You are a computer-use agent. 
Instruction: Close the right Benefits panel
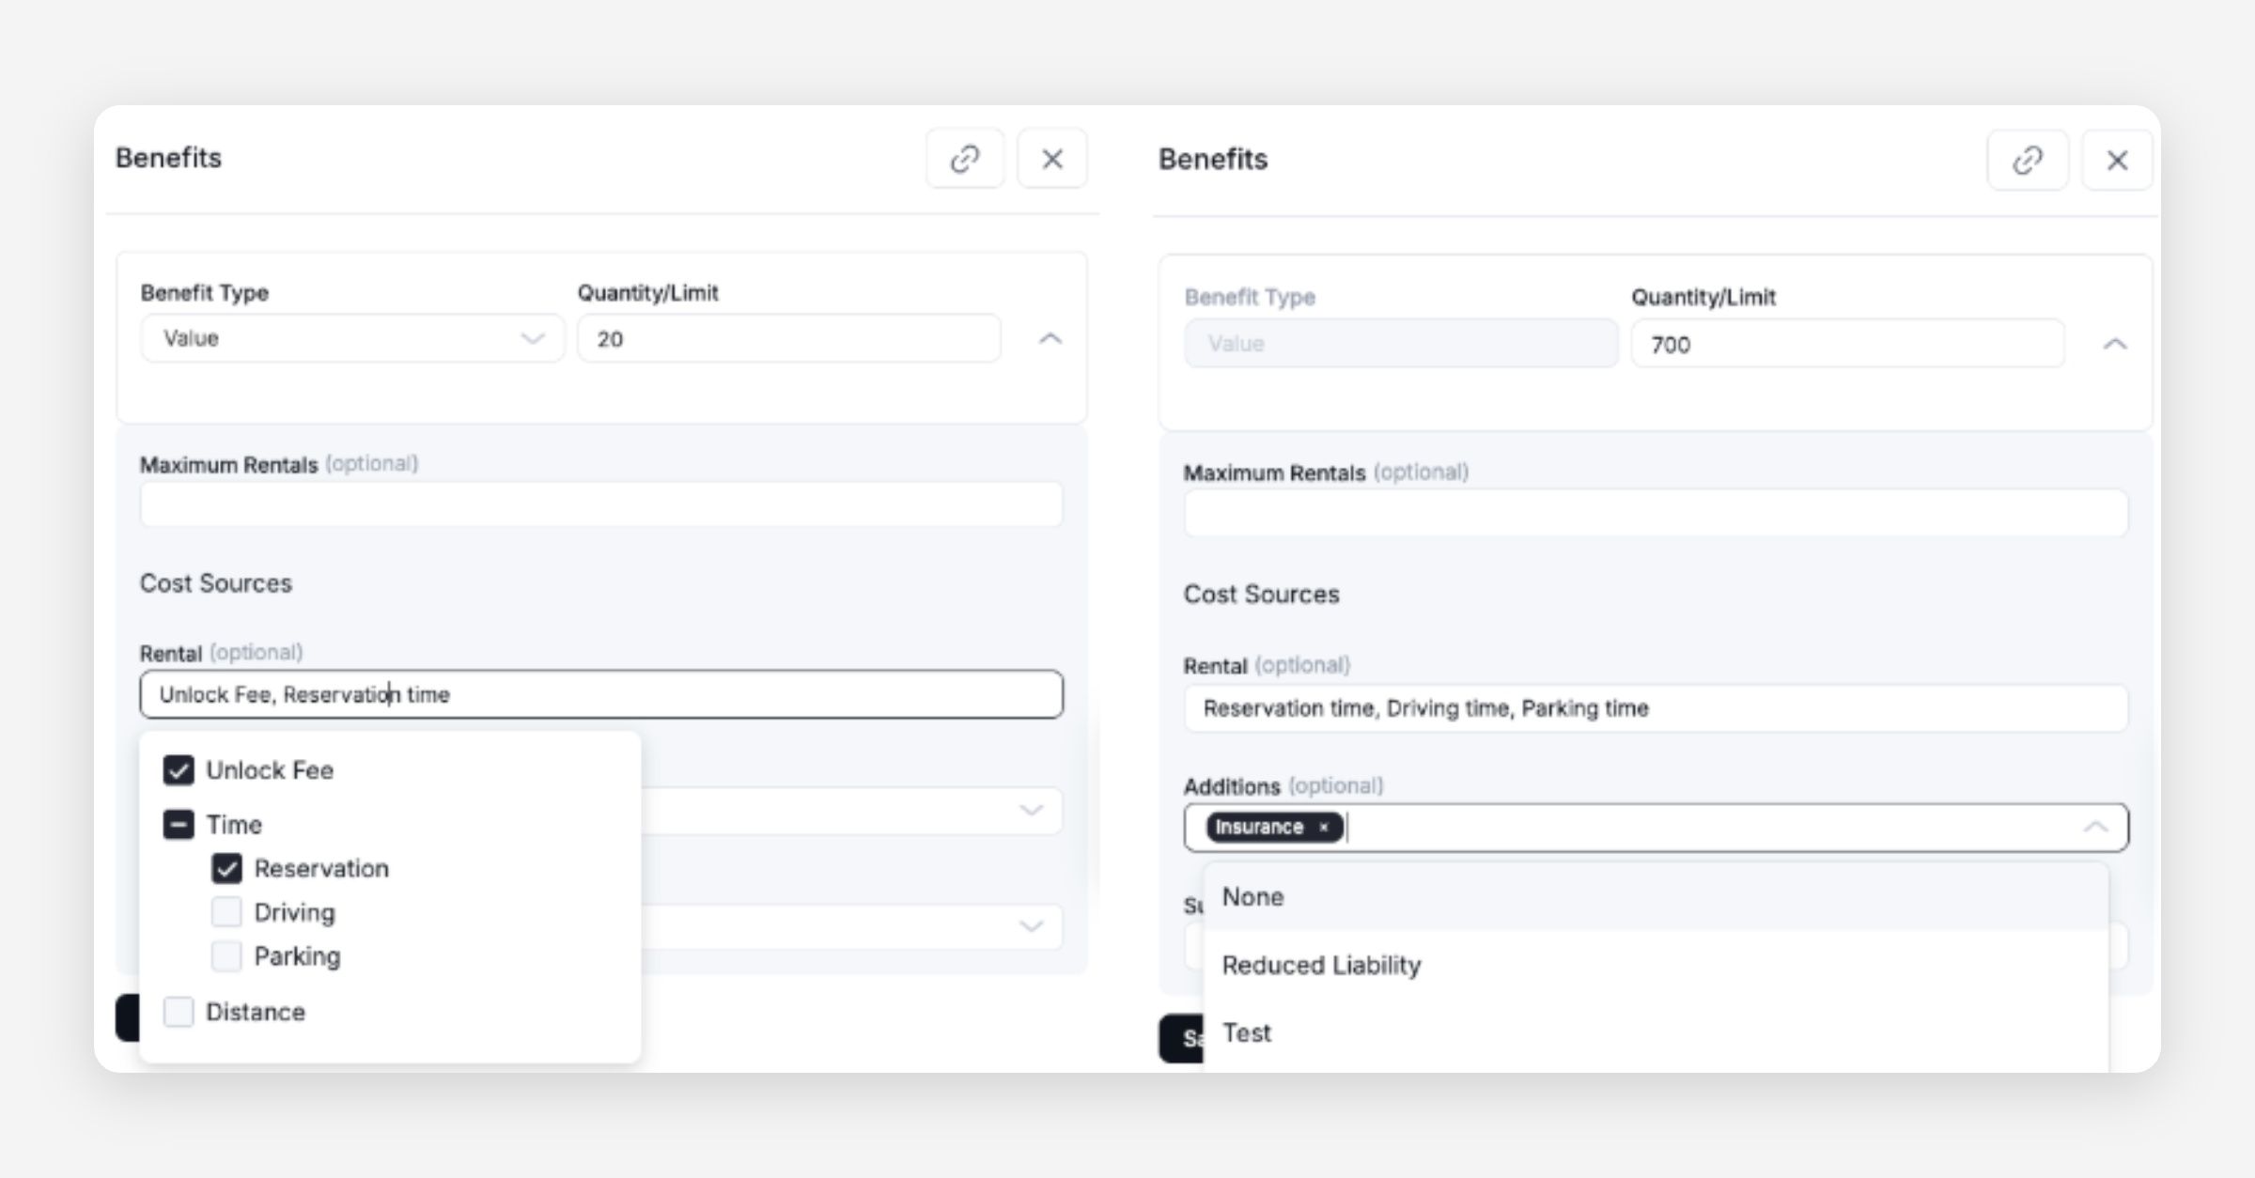pos(2117,161)
